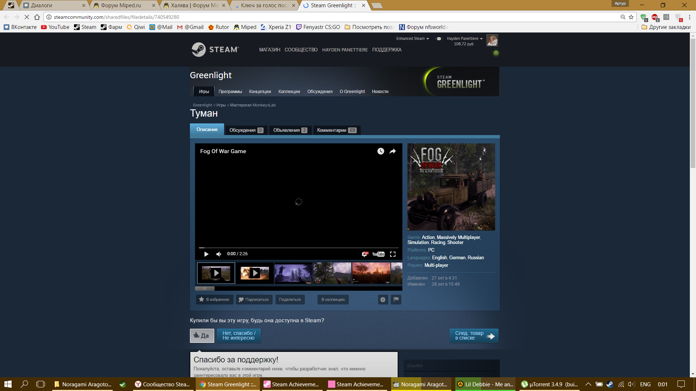The height and width of the screenshot is (391, 696).
Task: Mute the video with the speaker icon
Action: click(219, 254)
